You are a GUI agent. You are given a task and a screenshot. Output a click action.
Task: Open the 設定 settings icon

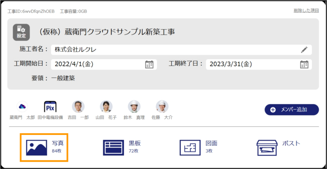[x=21, y=32]
